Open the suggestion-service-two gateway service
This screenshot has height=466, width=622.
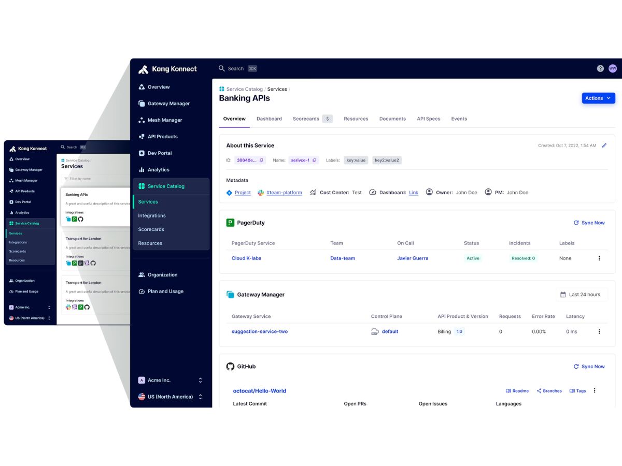[x=260, y=332]
